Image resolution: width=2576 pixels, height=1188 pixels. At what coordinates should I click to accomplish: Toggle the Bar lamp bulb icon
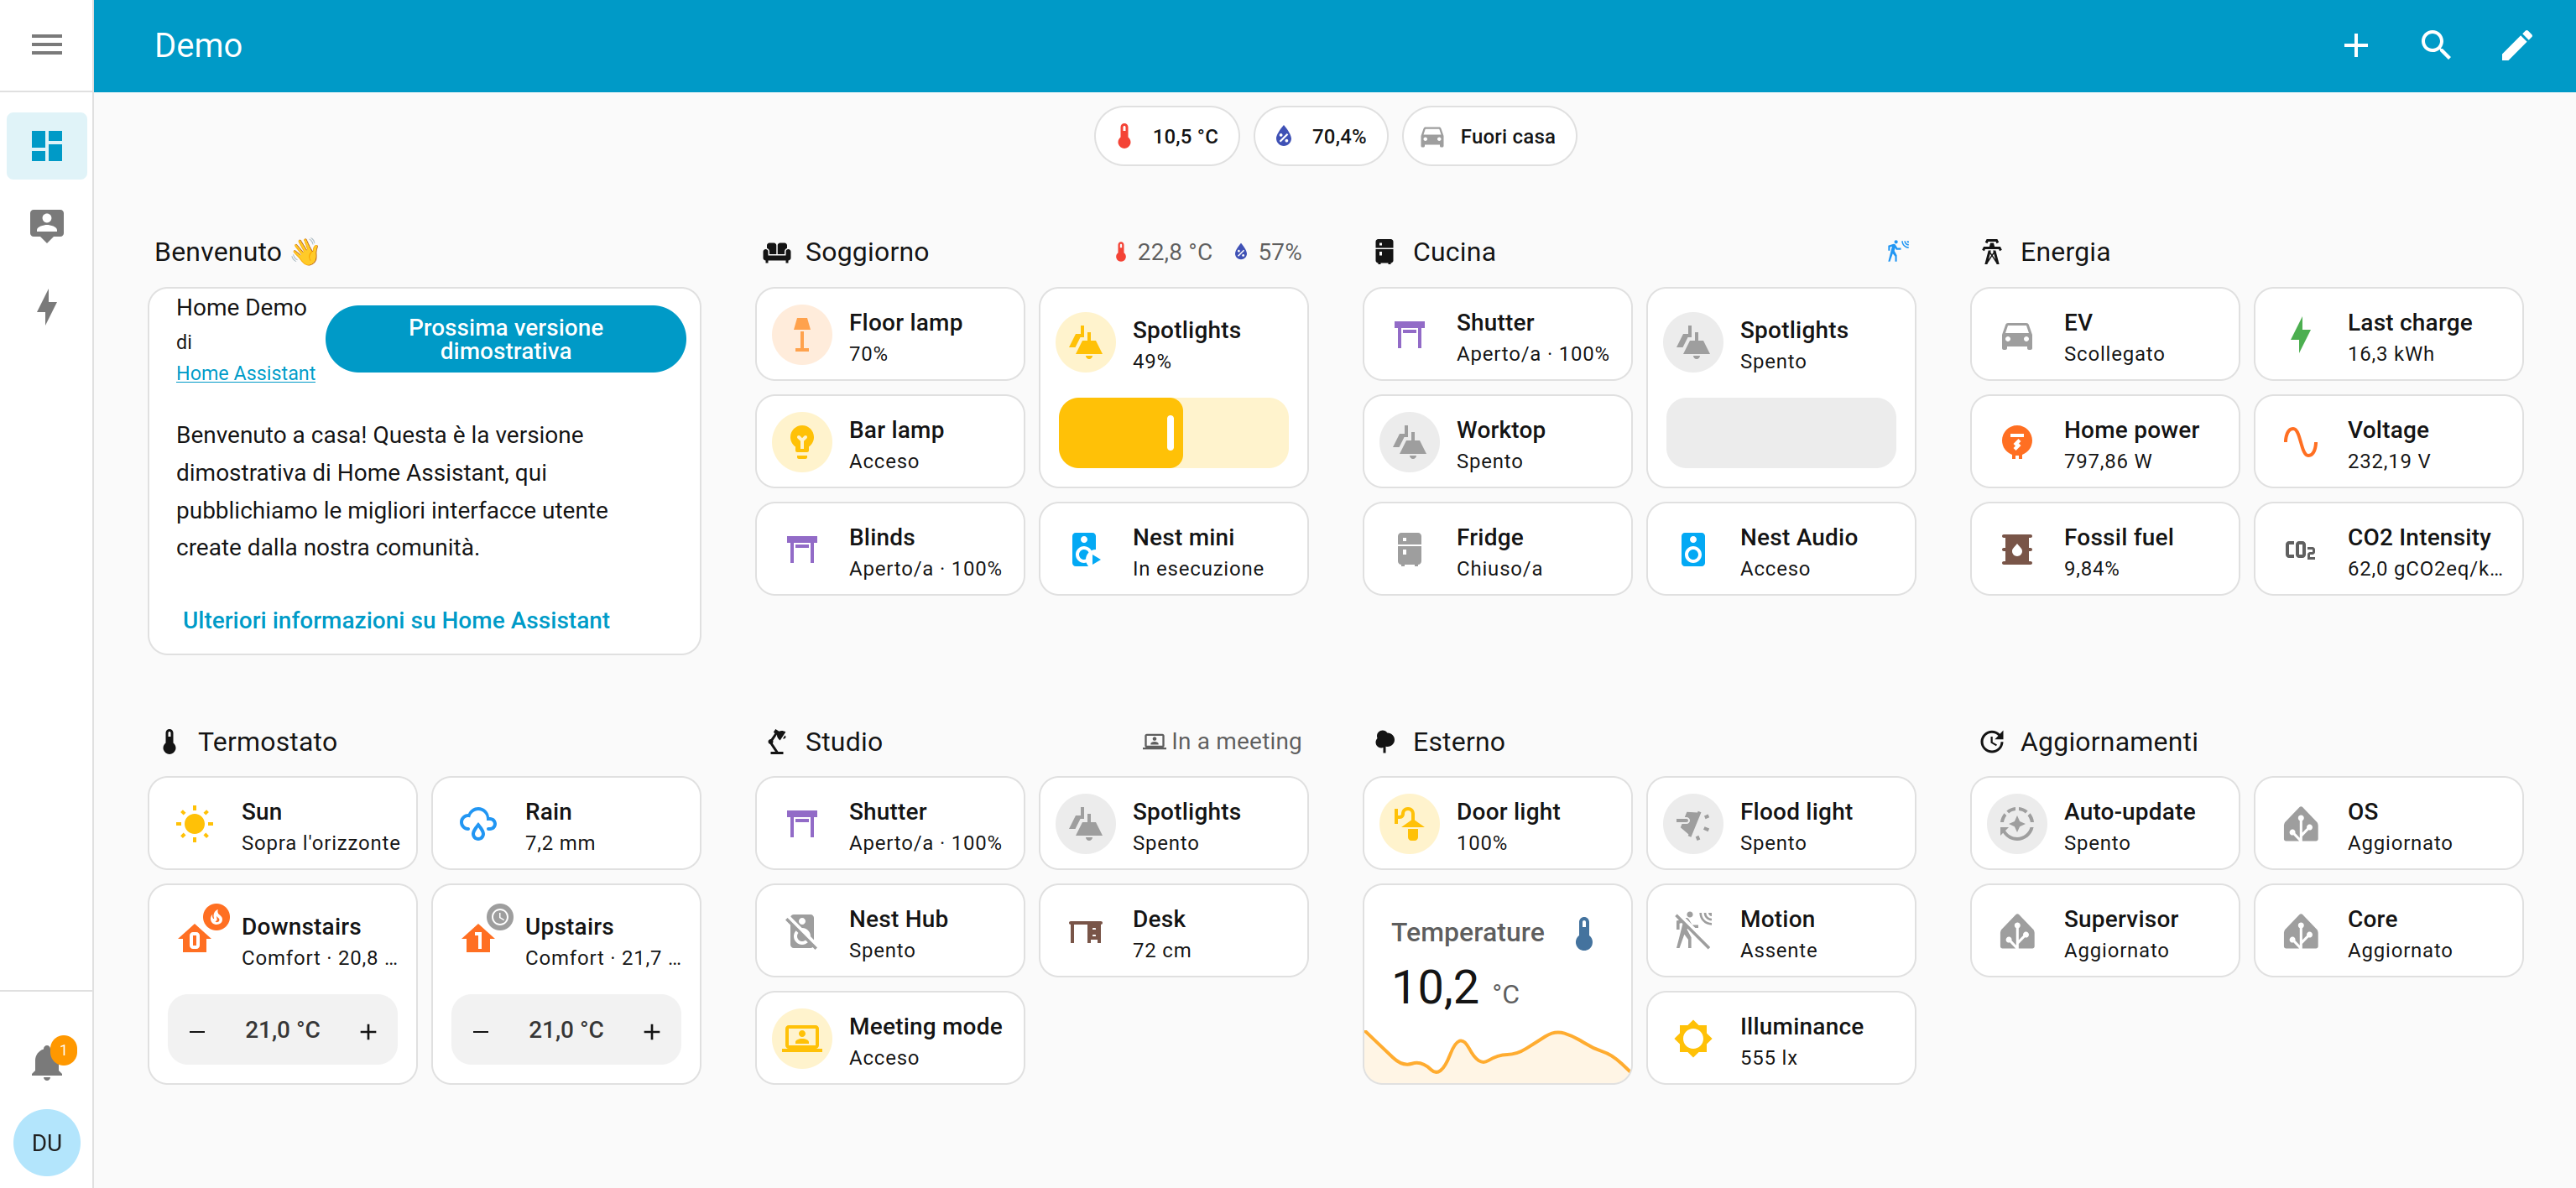tap(801, 442)
